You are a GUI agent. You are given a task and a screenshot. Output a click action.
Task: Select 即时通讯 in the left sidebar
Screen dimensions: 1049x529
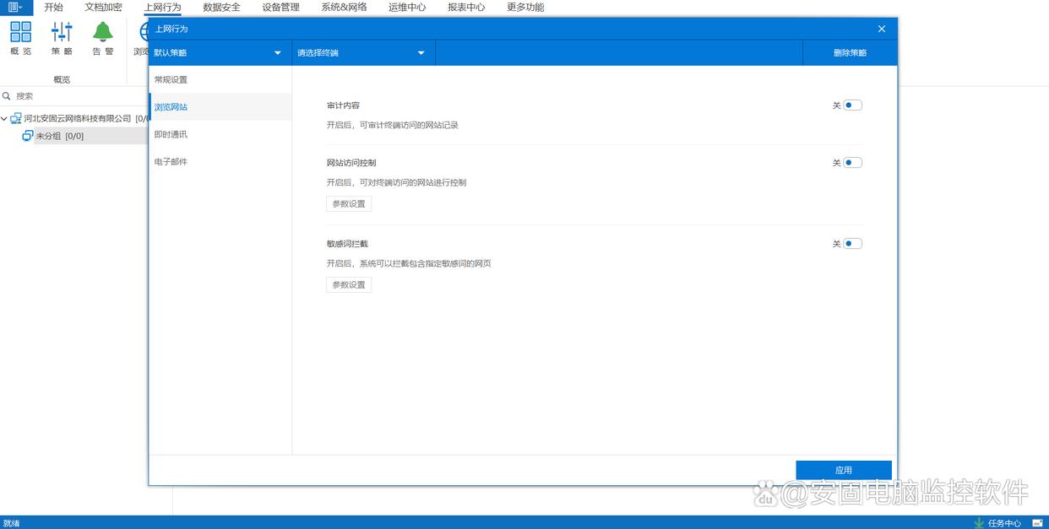pyautogui.click(x=171, y=134)
